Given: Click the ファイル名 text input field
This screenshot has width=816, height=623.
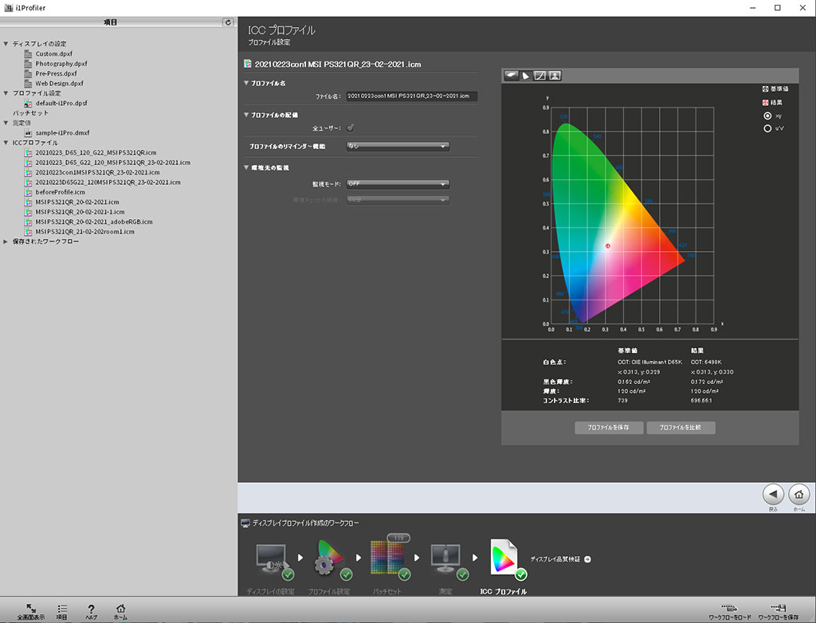Looking at the screenshot, I should click(410, 96).
